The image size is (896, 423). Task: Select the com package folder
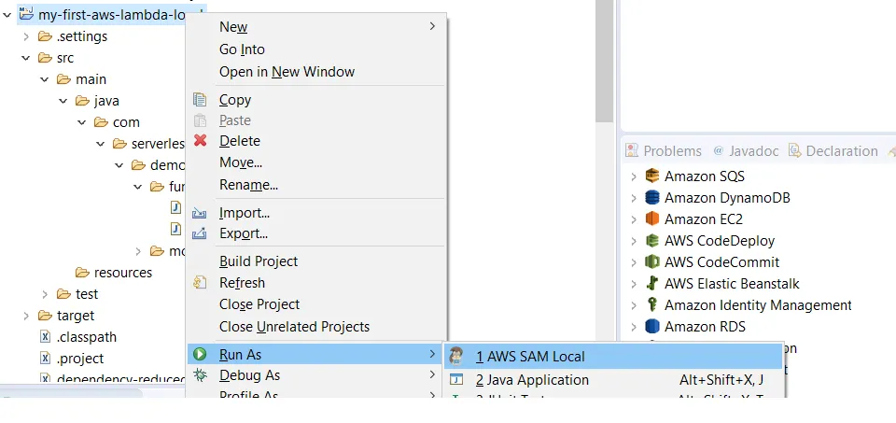click(x=117, y=122)
